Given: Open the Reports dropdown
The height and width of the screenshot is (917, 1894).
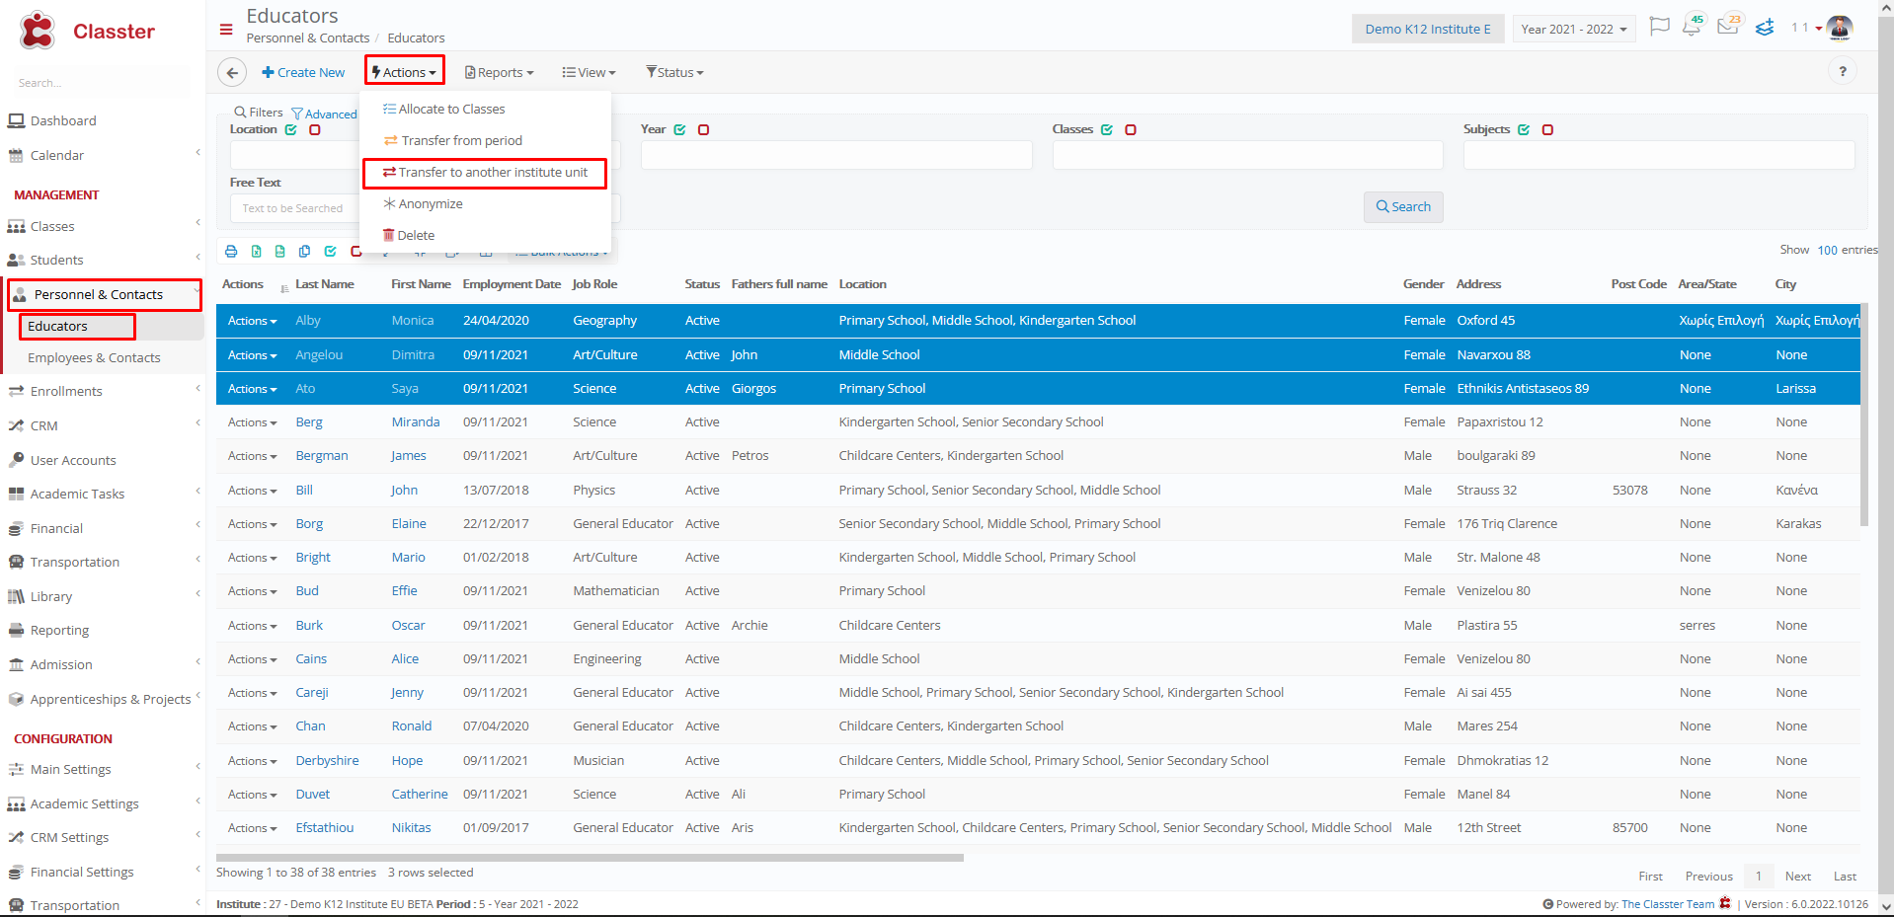Looking at the screenshot, I should (500, 72).
